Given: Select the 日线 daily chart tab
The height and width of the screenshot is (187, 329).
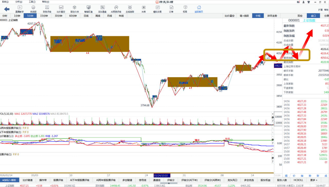Looking at the screenshot, I should pyautogui.click(x=86, y=16).
